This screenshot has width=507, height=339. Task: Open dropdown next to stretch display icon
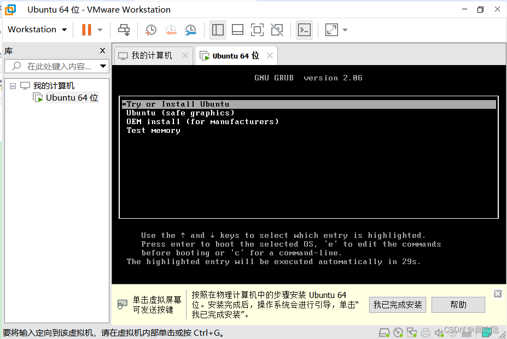[345, 30]
